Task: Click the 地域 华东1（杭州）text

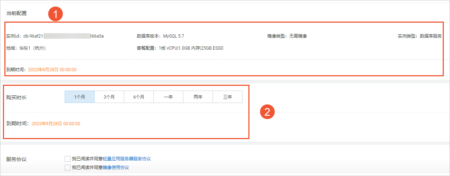Action: coord(33,48)
